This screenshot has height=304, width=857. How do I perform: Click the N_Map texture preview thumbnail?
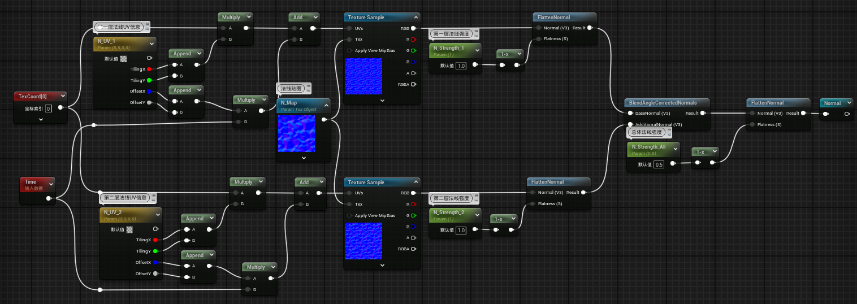[x=296, y=134]
